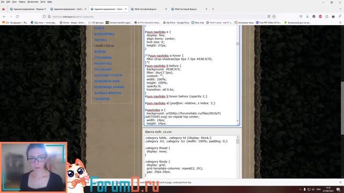
Task: Open Файлы link in admin sidebar
Action: pyautogui.click(x=100, y=51)
